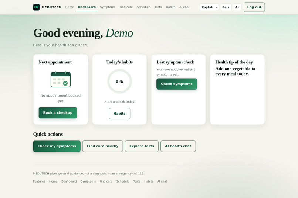Click the 'Health tip of the day' heading

(234, 62)
